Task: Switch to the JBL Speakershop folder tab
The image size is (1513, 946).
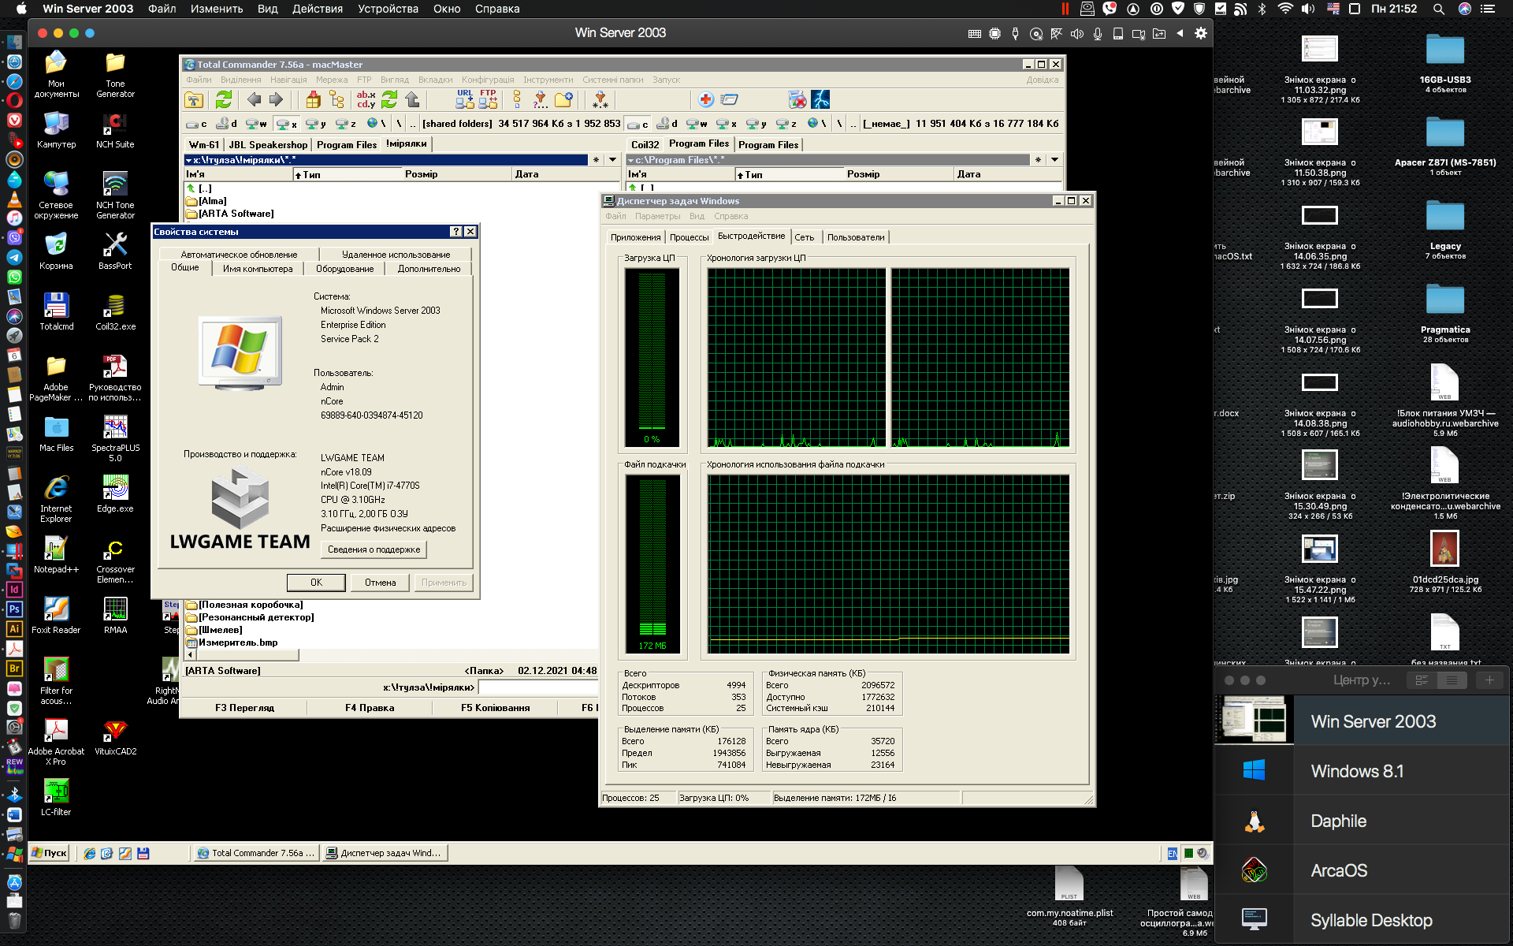Action: (268, 144)
